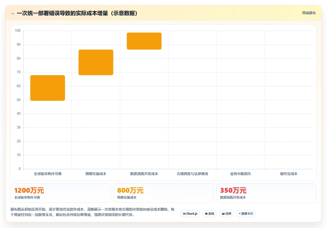Click x-axis label 合规调查与法律费用
The width and height of the screenshot is (327, 228).
193,174
